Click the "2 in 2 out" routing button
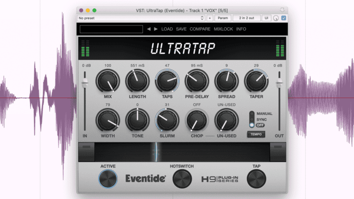The image size is (354, 199). coord(246,18)
